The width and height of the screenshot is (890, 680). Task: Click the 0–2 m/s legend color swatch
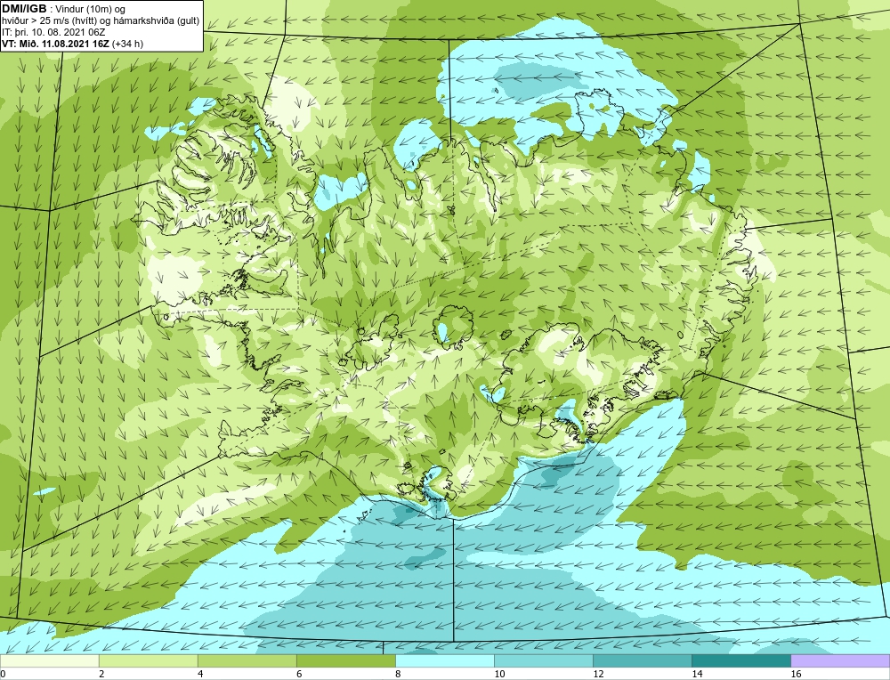(49, 660)
